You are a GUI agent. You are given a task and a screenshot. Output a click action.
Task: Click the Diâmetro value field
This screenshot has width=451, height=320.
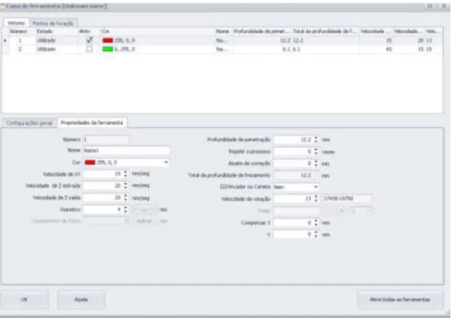(103, 210)
